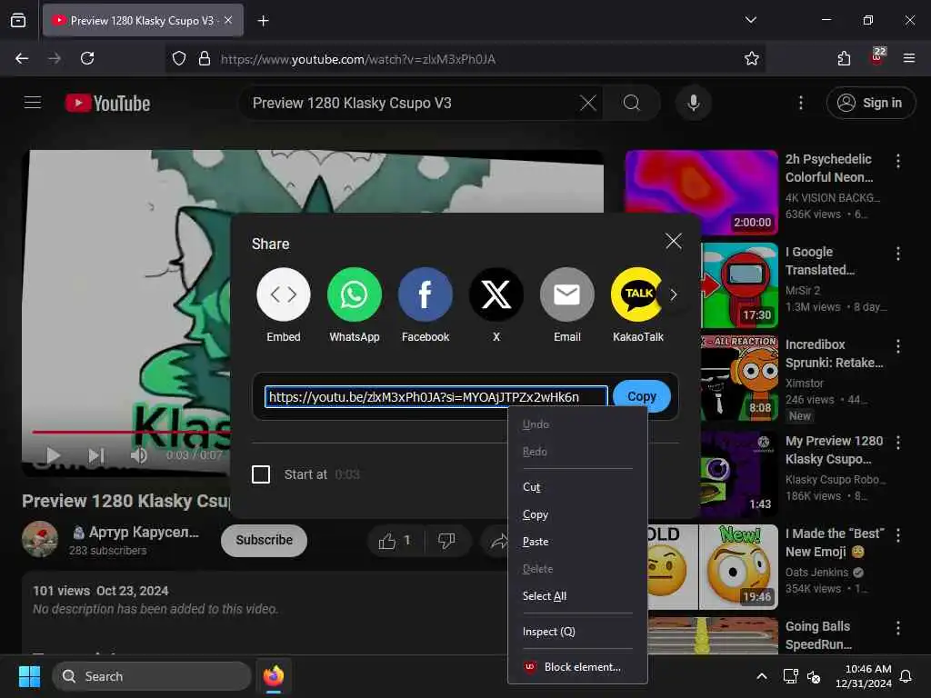This screenshot has width=931, height=698.
Task: Open YouTube settings three-dot menu
Action: pyautogui.click(x=800, y=104)
